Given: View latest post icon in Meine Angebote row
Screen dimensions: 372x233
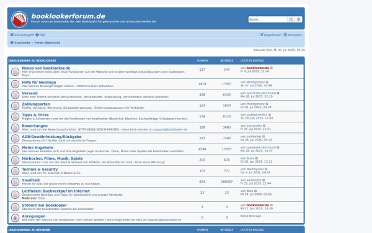Looking at the screenshot, I should pyautogui.click(x=278, y=147).
